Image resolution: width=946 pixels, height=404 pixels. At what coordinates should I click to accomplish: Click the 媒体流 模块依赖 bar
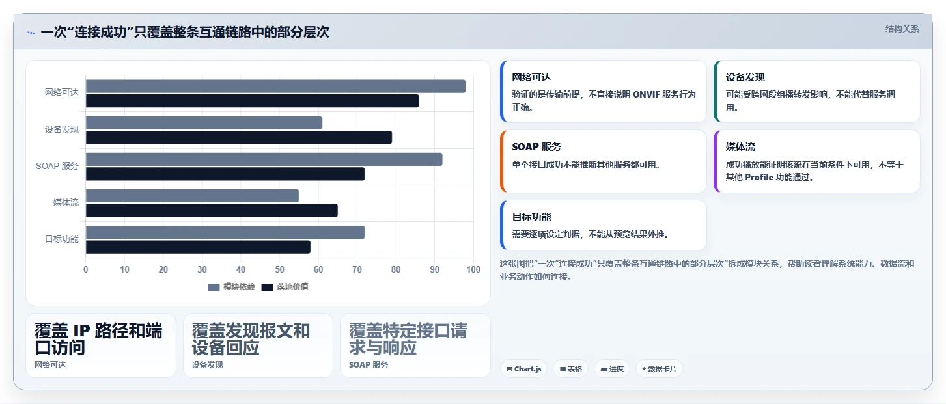point(192,196)
